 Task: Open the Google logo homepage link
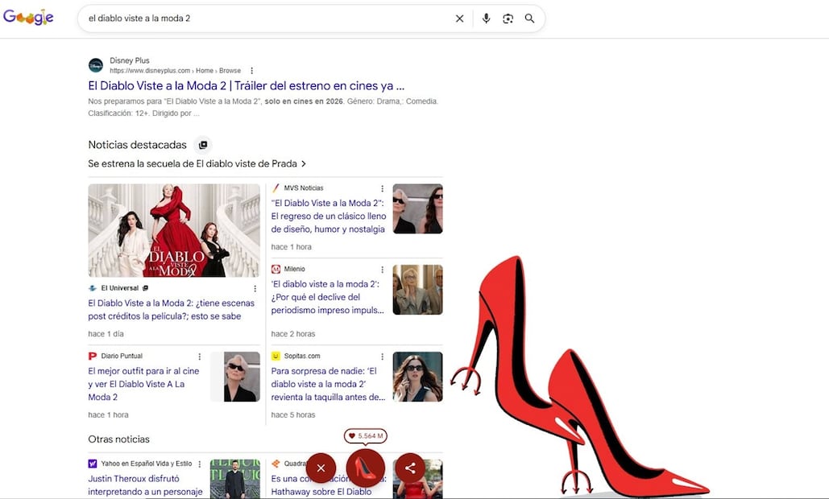click(x=28, y=17)
